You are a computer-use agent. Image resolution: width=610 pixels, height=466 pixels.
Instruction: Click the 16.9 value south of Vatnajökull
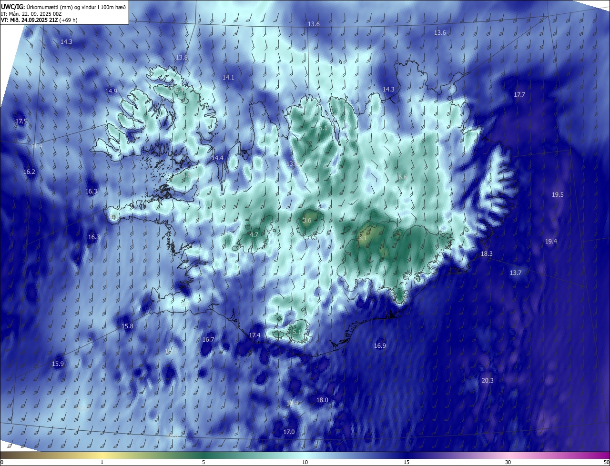tap(380, 346)
